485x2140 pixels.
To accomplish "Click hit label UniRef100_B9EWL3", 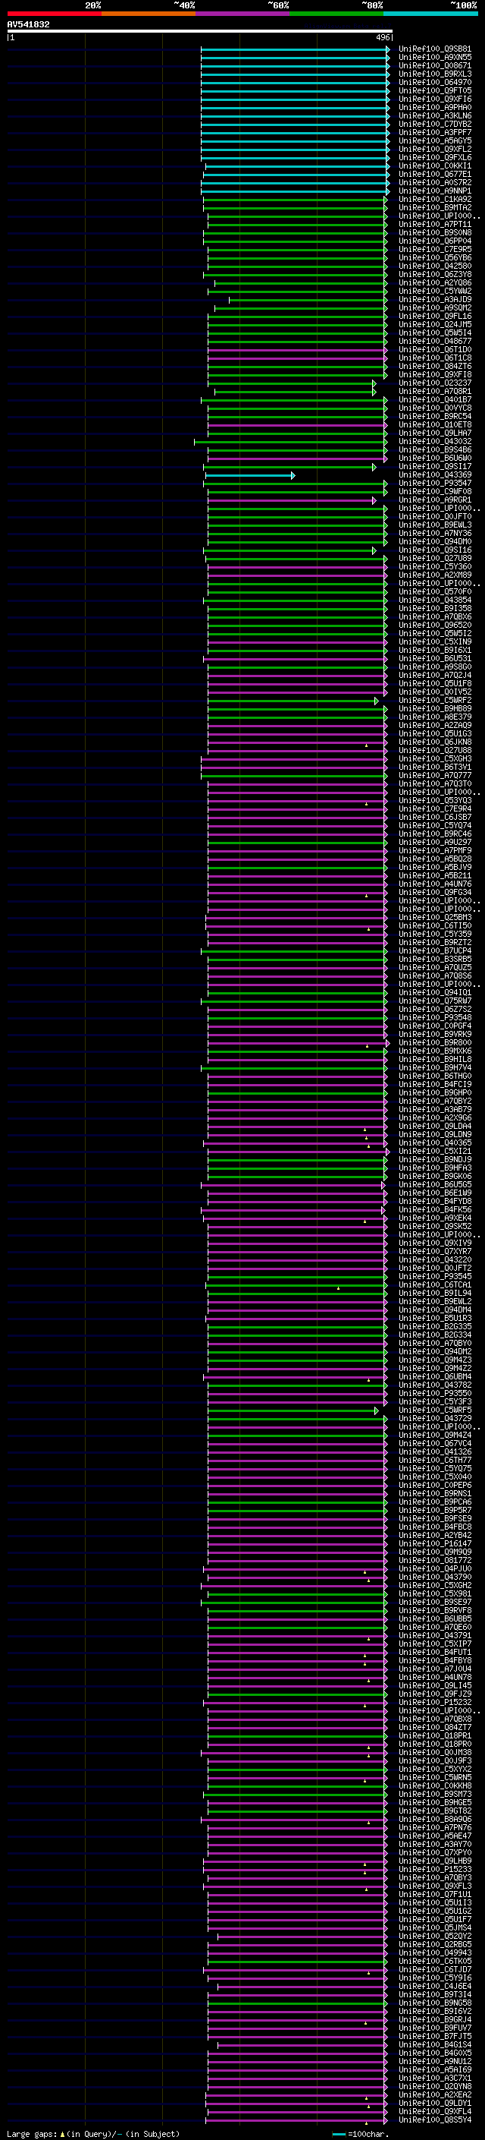I will pyautogui.click(x=435, y=526).
